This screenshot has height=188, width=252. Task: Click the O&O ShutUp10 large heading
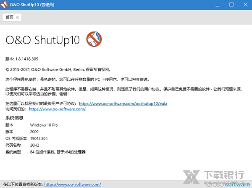coord(42,40)
